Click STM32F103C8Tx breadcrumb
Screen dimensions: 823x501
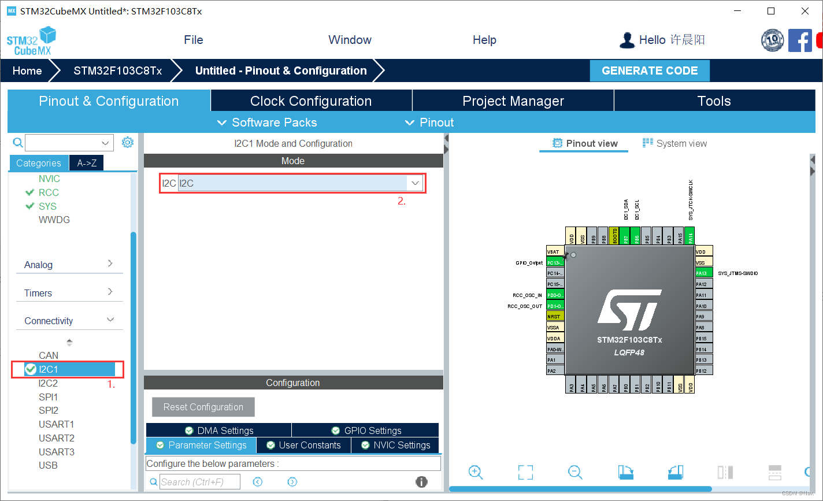tap(117, 70)
